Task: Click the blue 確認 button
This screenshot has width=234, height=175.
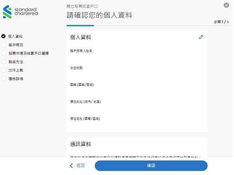Action: pyautogui.click(x=151, y=166)
